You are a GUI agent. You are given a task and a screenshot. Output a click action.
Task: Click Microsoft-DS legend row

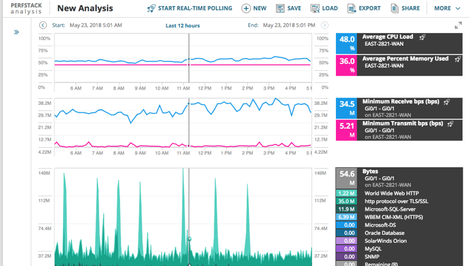point(399,225)
